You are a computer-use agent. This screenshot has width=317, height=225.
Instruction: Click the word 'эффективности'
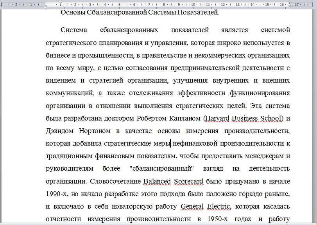201,93
